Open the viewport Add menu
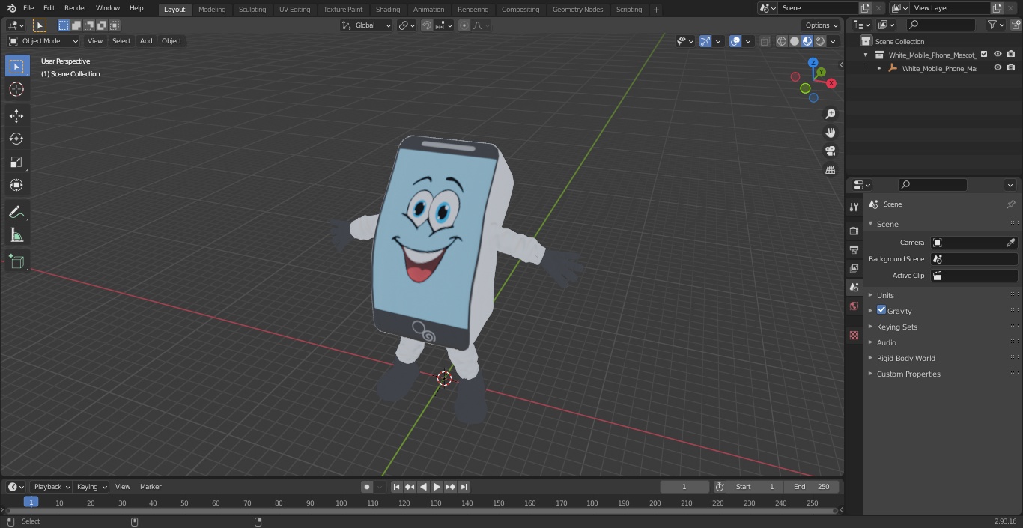The image size is (1023, 528). (146, 41)
